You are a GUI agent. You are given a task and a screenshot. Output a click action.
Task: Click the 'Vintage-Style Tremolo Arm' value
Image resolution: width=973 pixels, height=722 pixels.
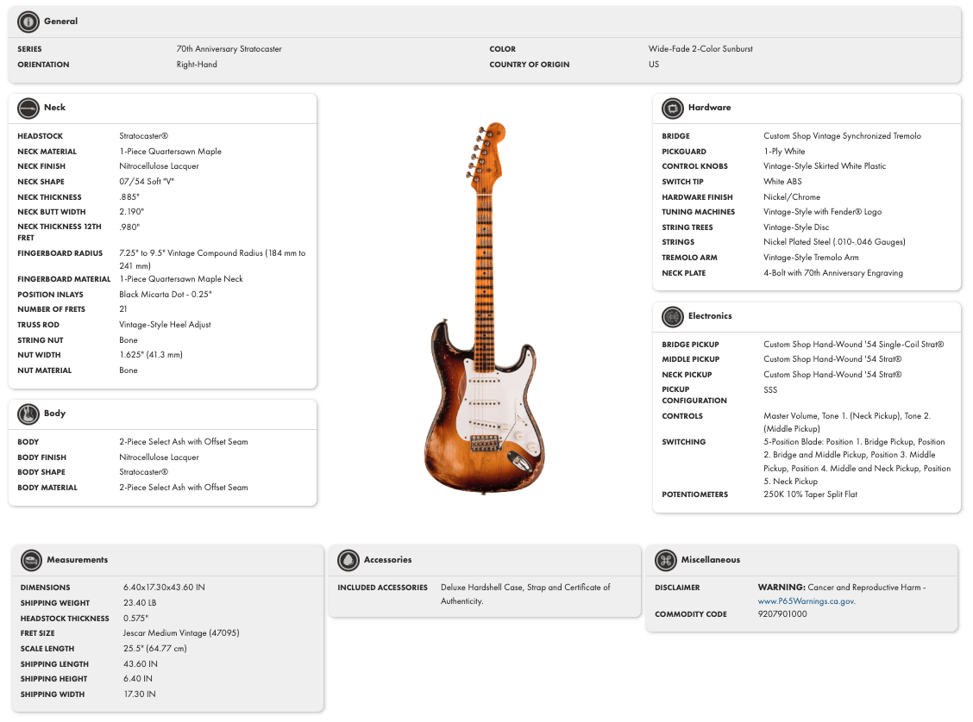click(811, 258)
